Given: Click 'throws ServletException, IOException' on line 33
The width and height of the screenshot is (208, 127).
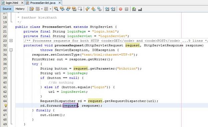Looking at the screenshot, I should click(77, 50).
